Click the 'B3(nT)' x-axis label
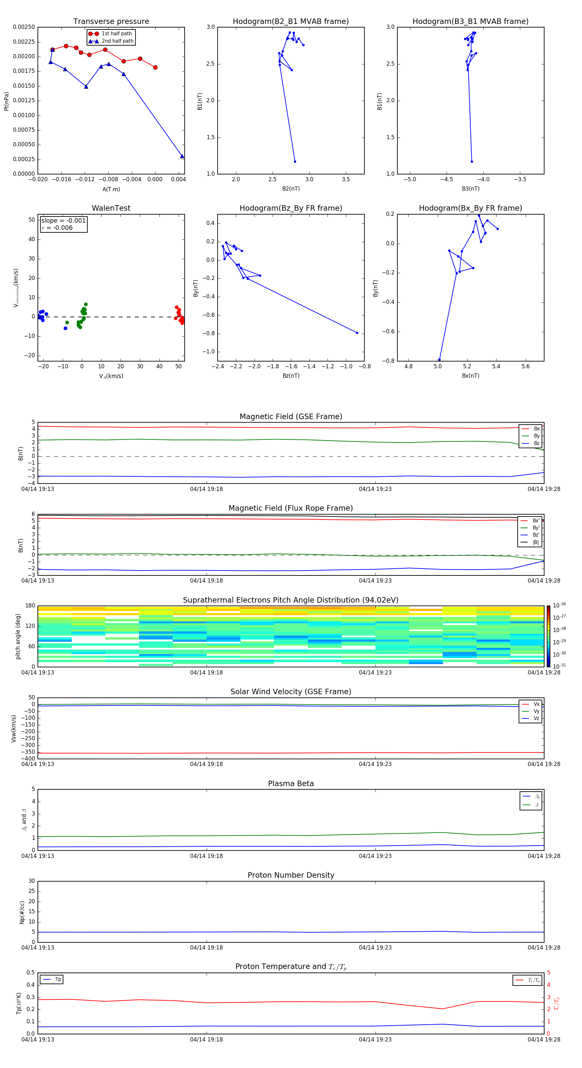This screenshot has width=582, height=1068. click(x=470, y=189)
